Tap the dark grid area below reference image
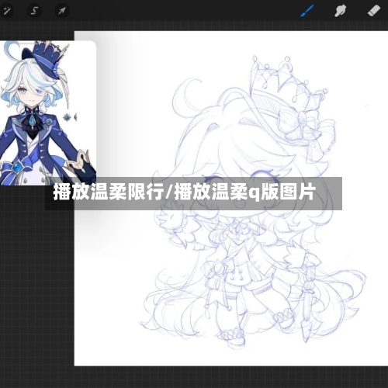 [x=36, y=285]
